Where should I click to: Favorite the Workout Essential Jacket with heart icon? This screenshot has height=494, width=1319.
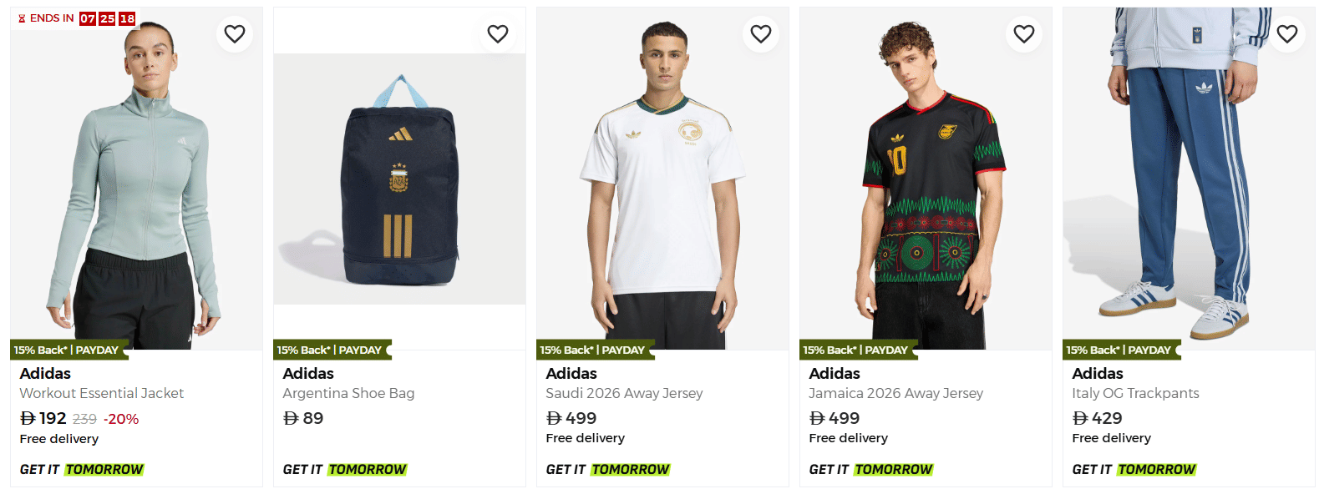pos(235,34)
